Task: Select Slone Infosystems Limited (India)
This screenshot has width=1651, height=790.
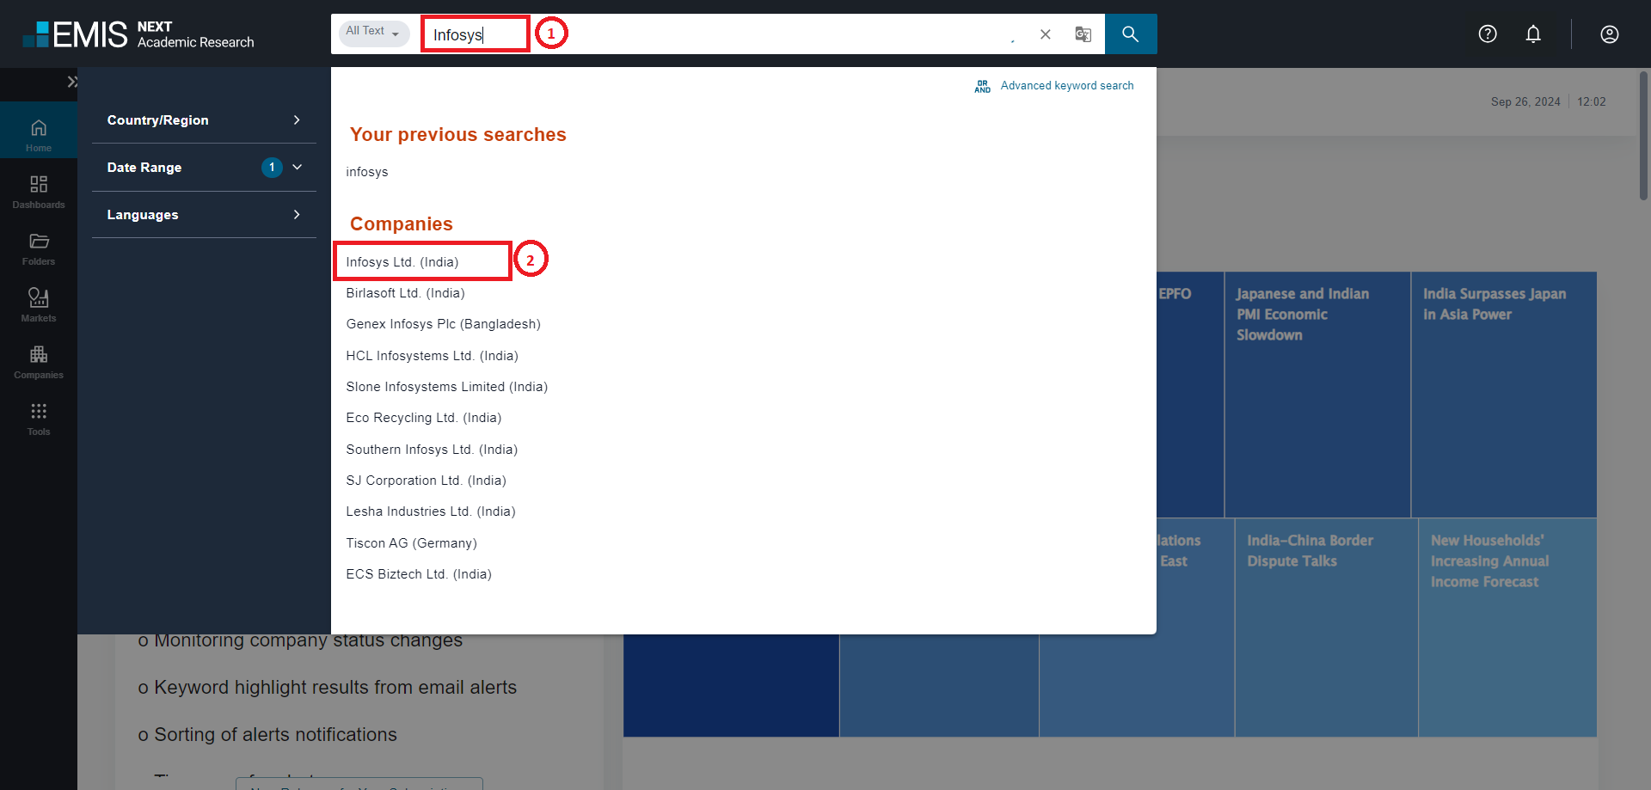Action: coord(446,387)
